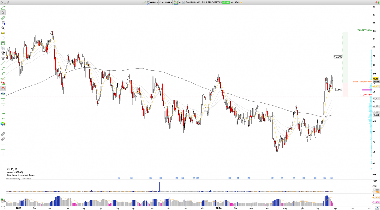Select the arrow cursor tool
The width and height of the screenshot is (380, 210).
point(3,13)
